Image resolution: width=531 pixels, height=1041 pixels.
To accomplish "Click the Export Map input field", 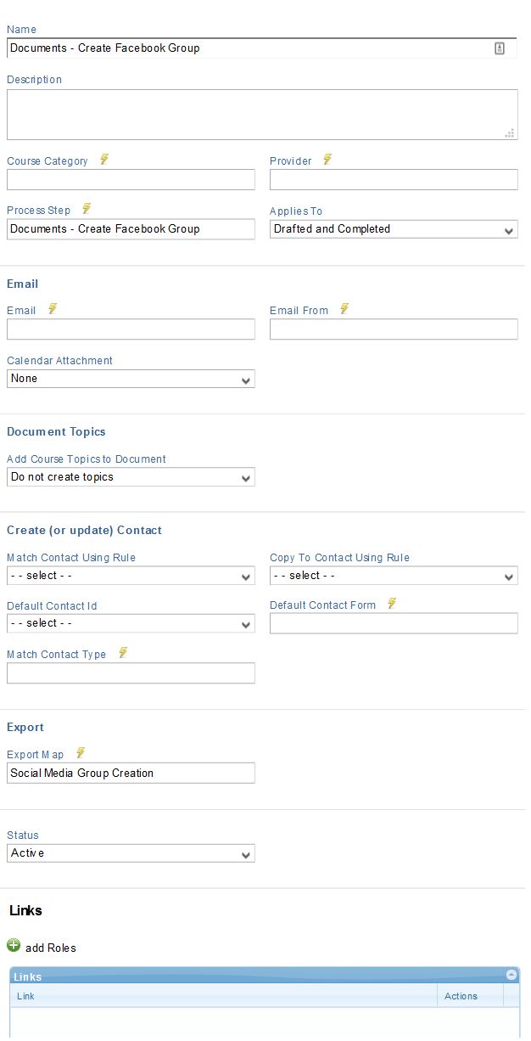I will click(131, 773).
